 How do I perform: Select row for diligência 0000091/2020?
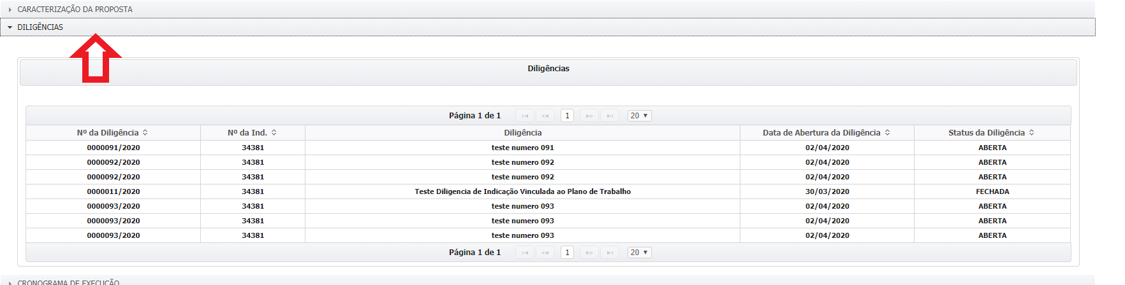pyautogui.click(x=114, y=148)
